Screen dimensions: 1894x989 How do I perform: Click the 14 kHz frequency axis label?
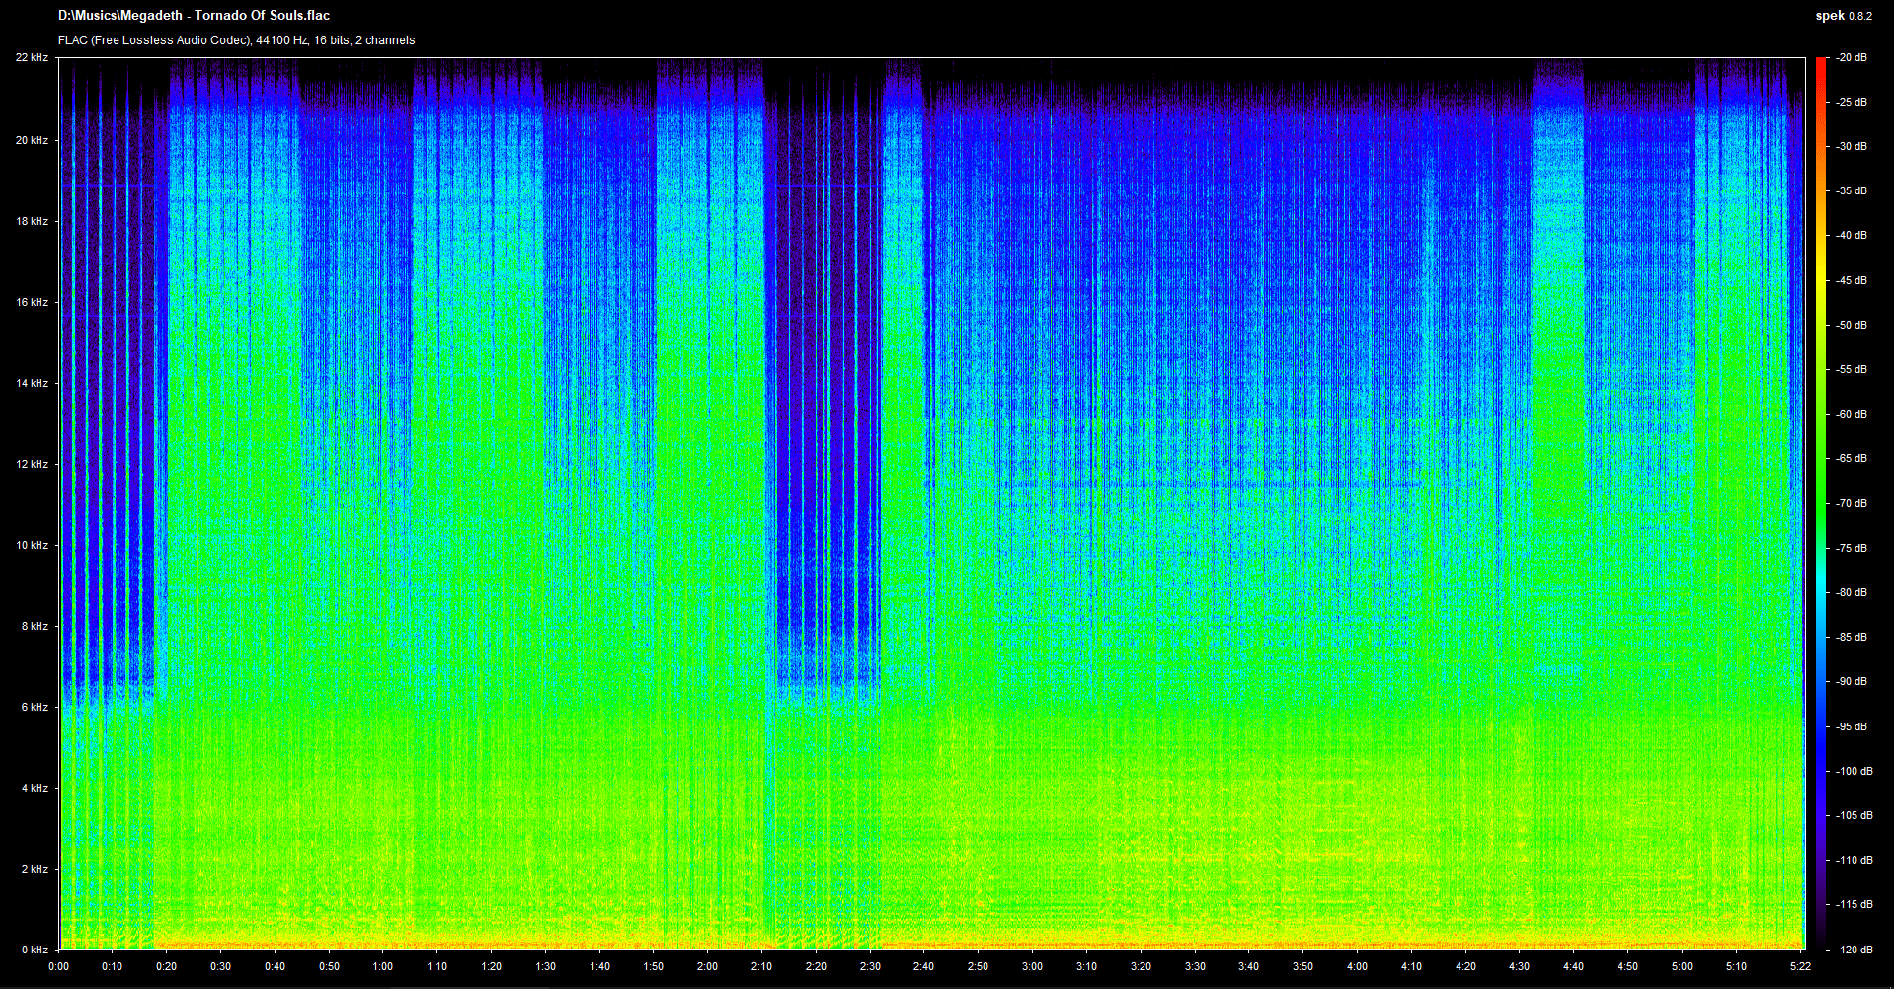click(x=32, y=384)
